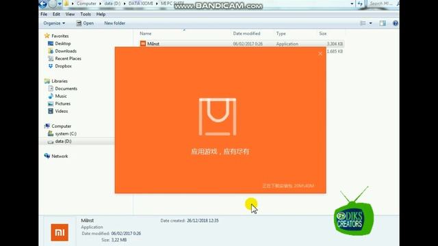Select the Computer icon in sidebar

(x=47, y=126)
